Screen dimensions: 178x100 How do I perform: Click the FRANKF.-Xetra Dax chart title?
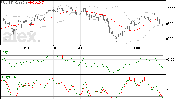14,3
